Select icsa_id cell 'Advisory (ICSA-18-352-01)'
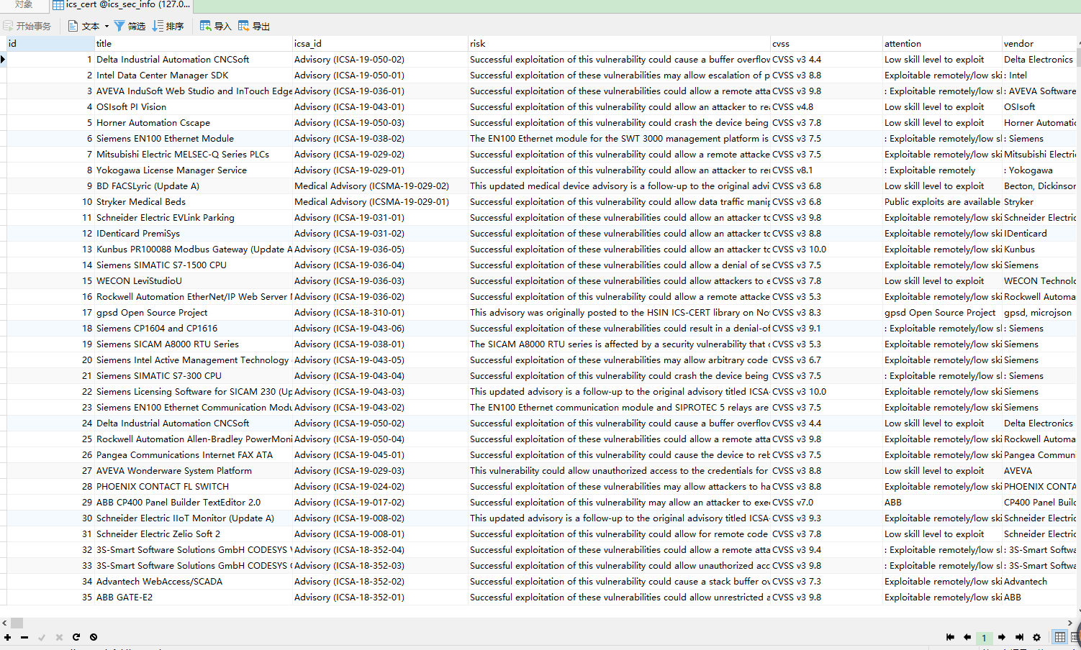Screen dimensions: 1081x650 coord(380,598)
